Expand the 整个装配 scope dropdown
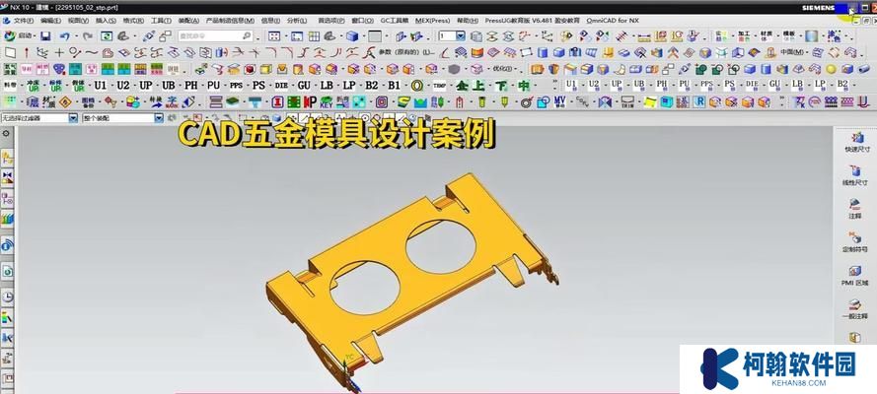Screen dimensions: 877x394 point(159,118)
